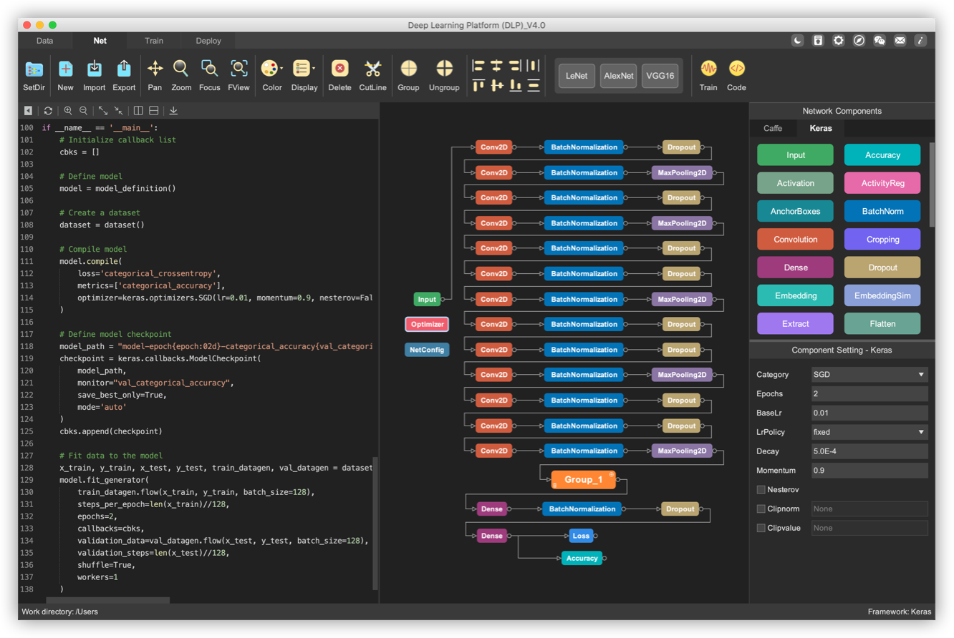Image resolution: width=954 pixels, height=638 pixels.
Task: Open the Export tool
Action: click(124, 69)
